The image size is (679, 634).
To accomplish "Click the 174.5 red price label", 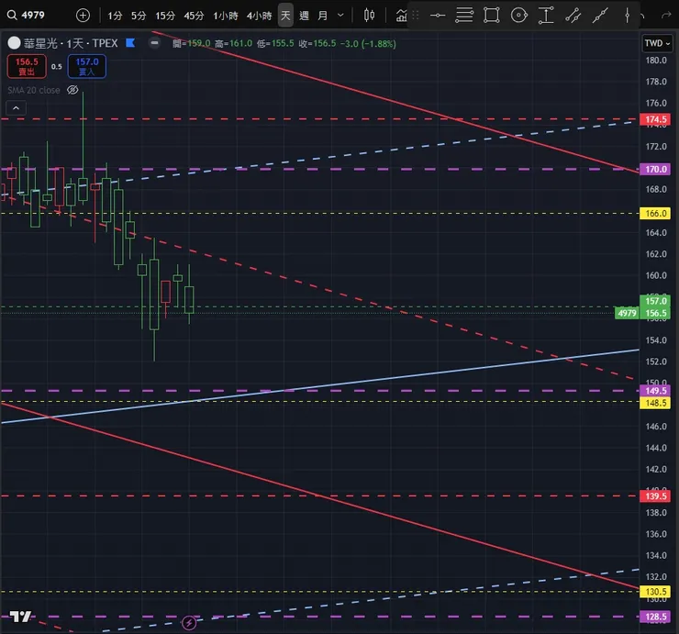I will pos(655,119).
